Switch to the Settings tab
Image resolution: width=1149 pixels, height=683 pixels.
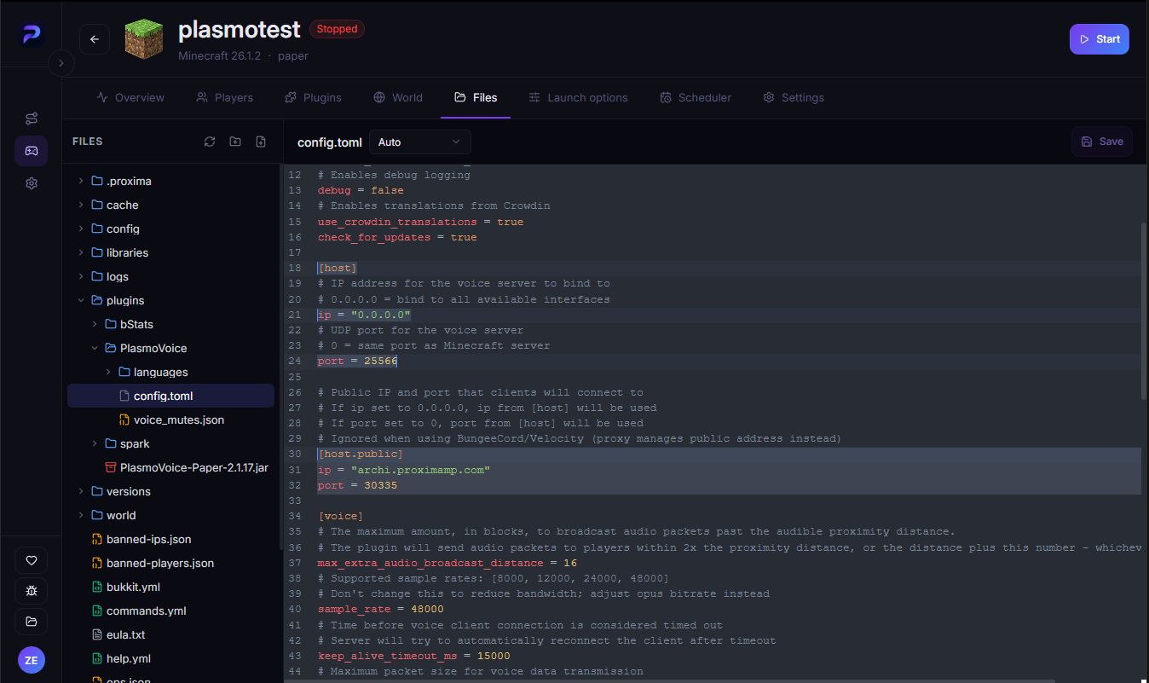pyautogui.click(x=794, y=97)
